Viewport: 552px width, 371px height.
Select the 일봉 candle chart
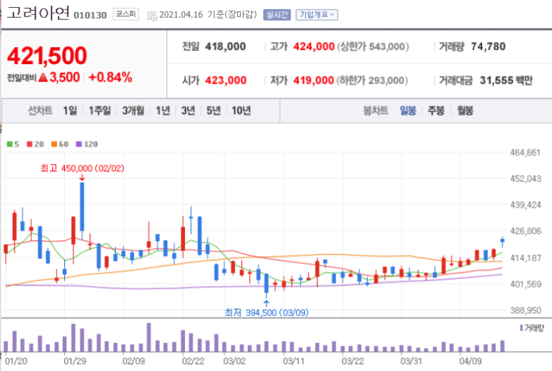tap(408, 111)
